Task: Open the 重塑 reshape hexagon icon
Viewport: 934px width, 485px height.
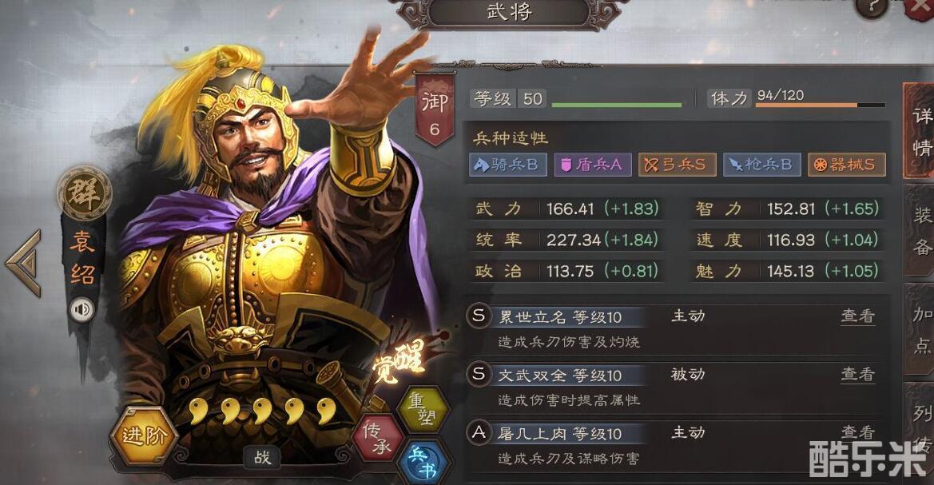Action: pyautogui.click(x=423, y=411)
